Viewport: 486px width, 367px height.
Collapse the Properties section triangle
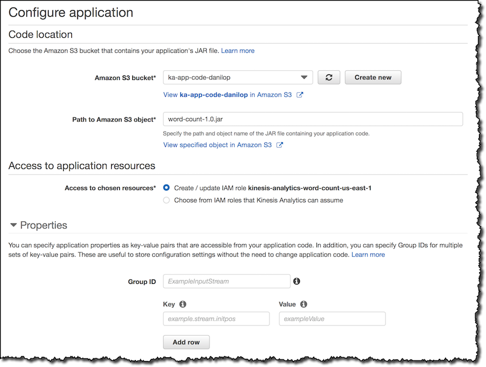click(x=13, y=225)
